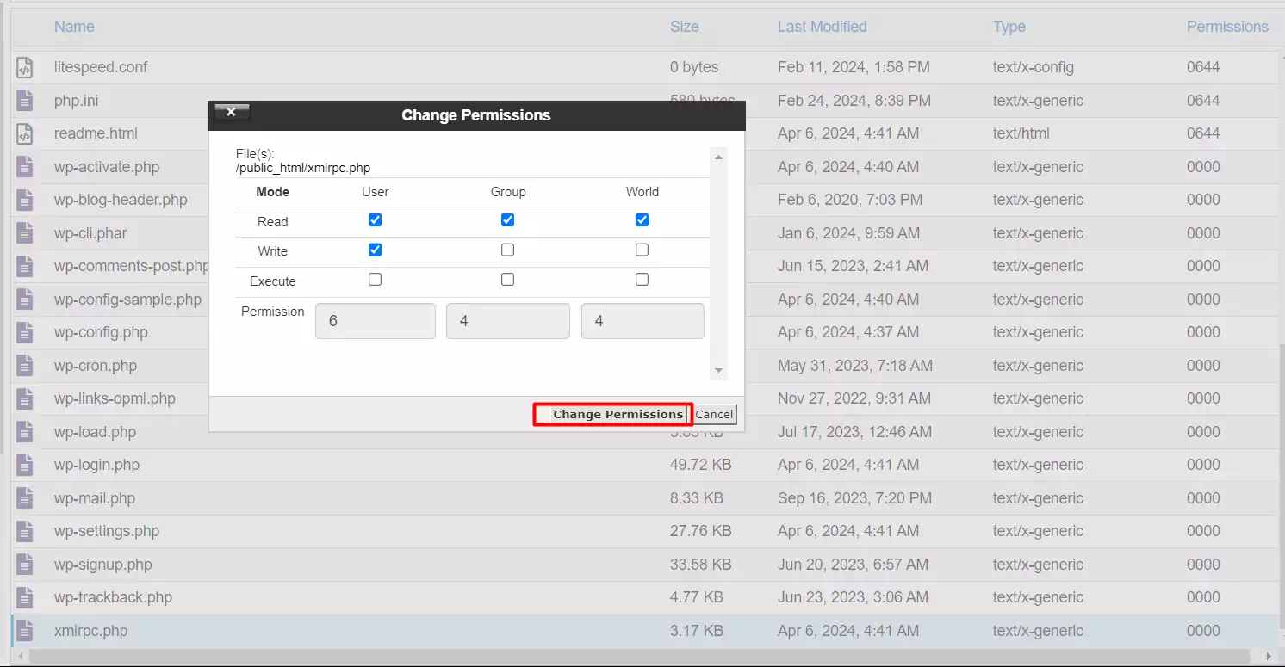Uncheck User Read permission

point(375,220)
